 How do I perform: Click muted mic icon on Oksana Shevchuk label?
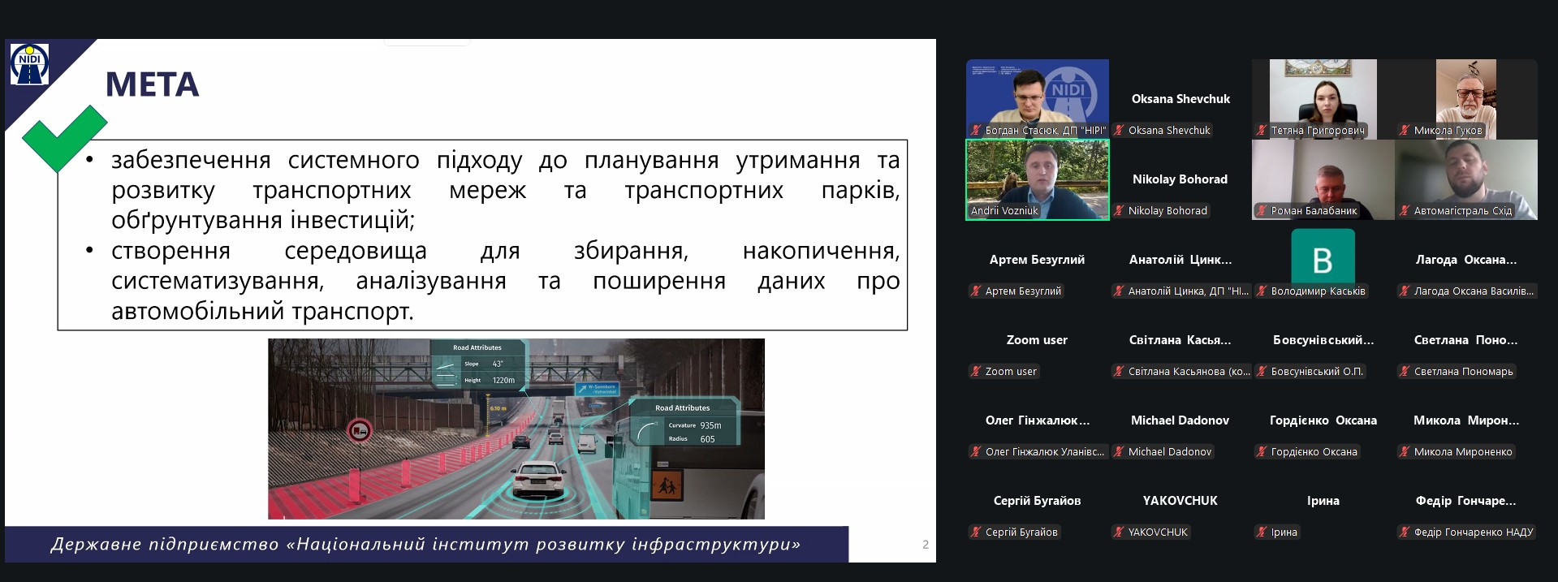tap(1119, 131)
